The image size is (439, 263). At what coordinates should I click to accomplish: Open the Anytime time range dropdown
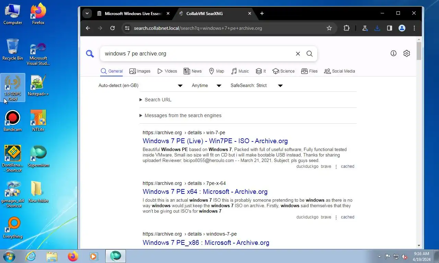click(x=206, y=86)
